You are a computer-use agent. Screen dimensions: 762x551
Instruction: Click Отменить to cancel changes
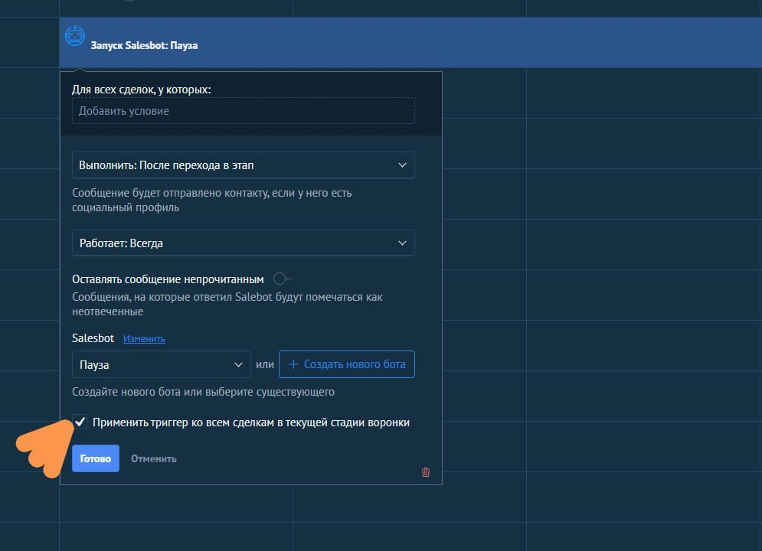(154, 458)
